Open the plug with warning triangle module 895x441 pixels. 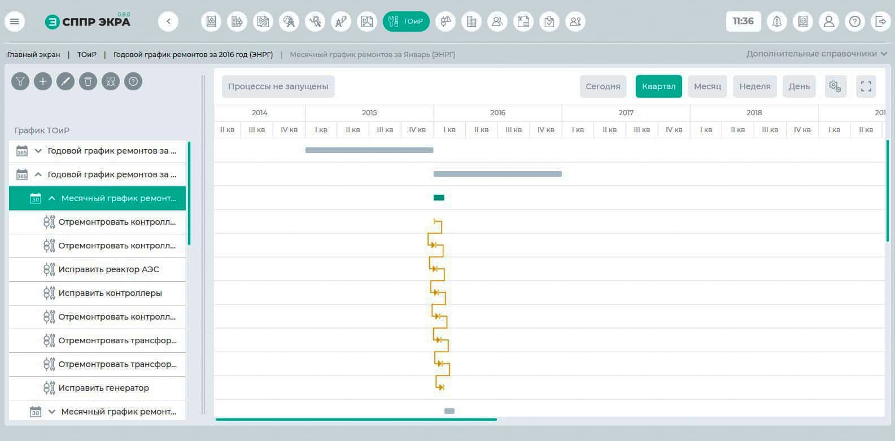[x=445, y=21]
